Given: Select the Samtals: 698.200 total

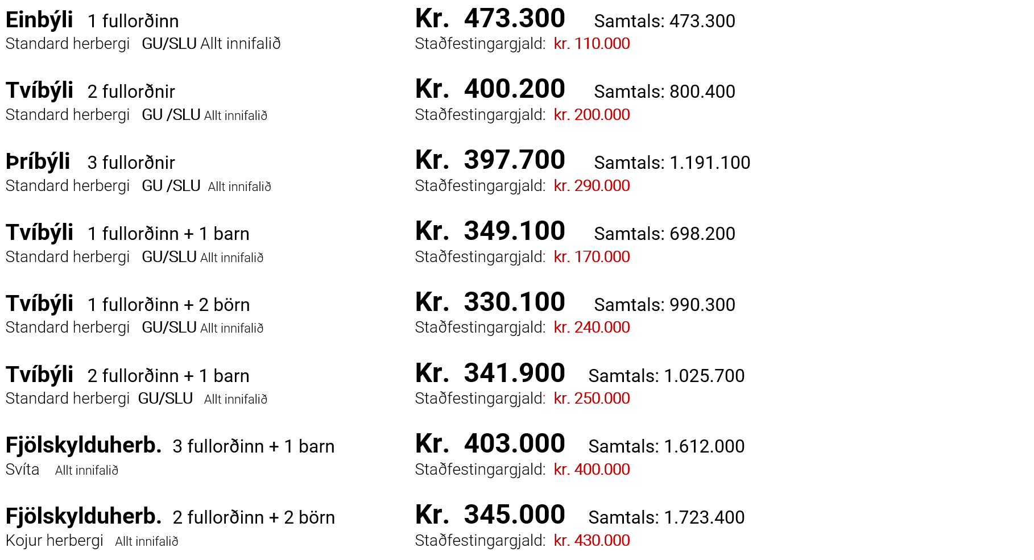Looking at the screenshot, I should [664, 234].
